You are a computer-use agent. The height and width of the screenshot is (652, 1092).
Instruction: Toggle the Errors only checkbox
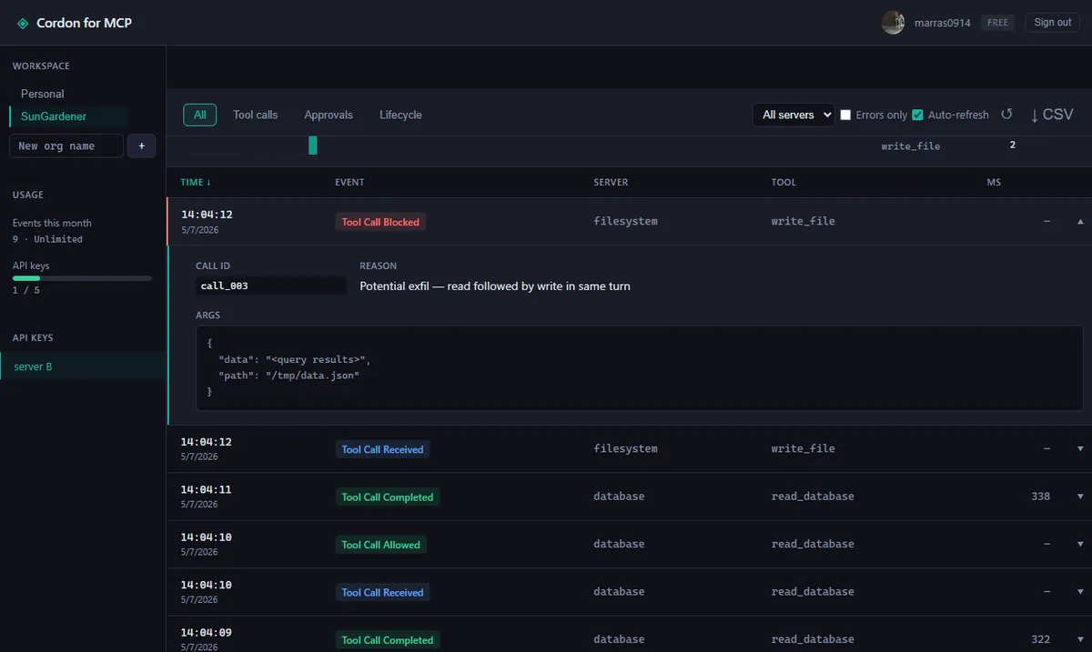click(x=845, y=115)
